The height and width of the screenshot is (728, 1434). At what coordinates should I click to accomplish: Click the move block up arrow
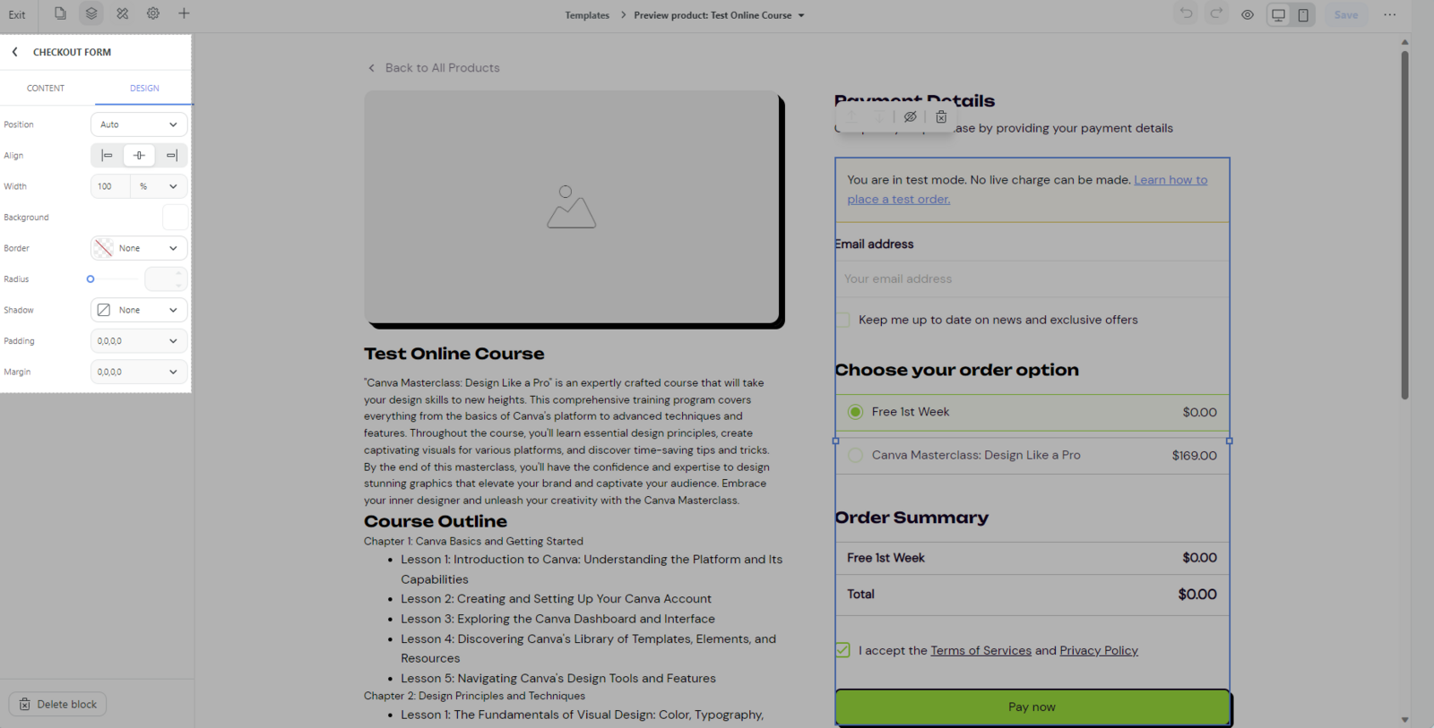pyautogui.click(x=851, y=117)
